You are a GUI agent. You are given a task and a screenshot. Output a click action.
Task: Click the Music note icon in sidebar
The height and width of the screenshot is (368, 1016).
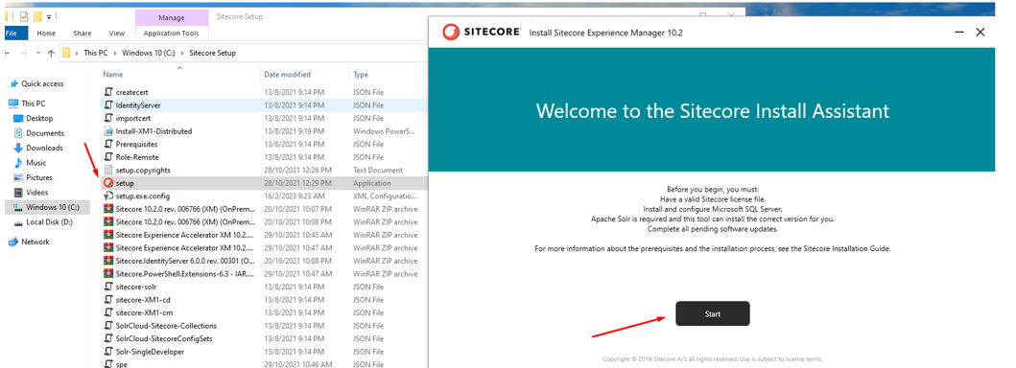click(x=18, y=163)
